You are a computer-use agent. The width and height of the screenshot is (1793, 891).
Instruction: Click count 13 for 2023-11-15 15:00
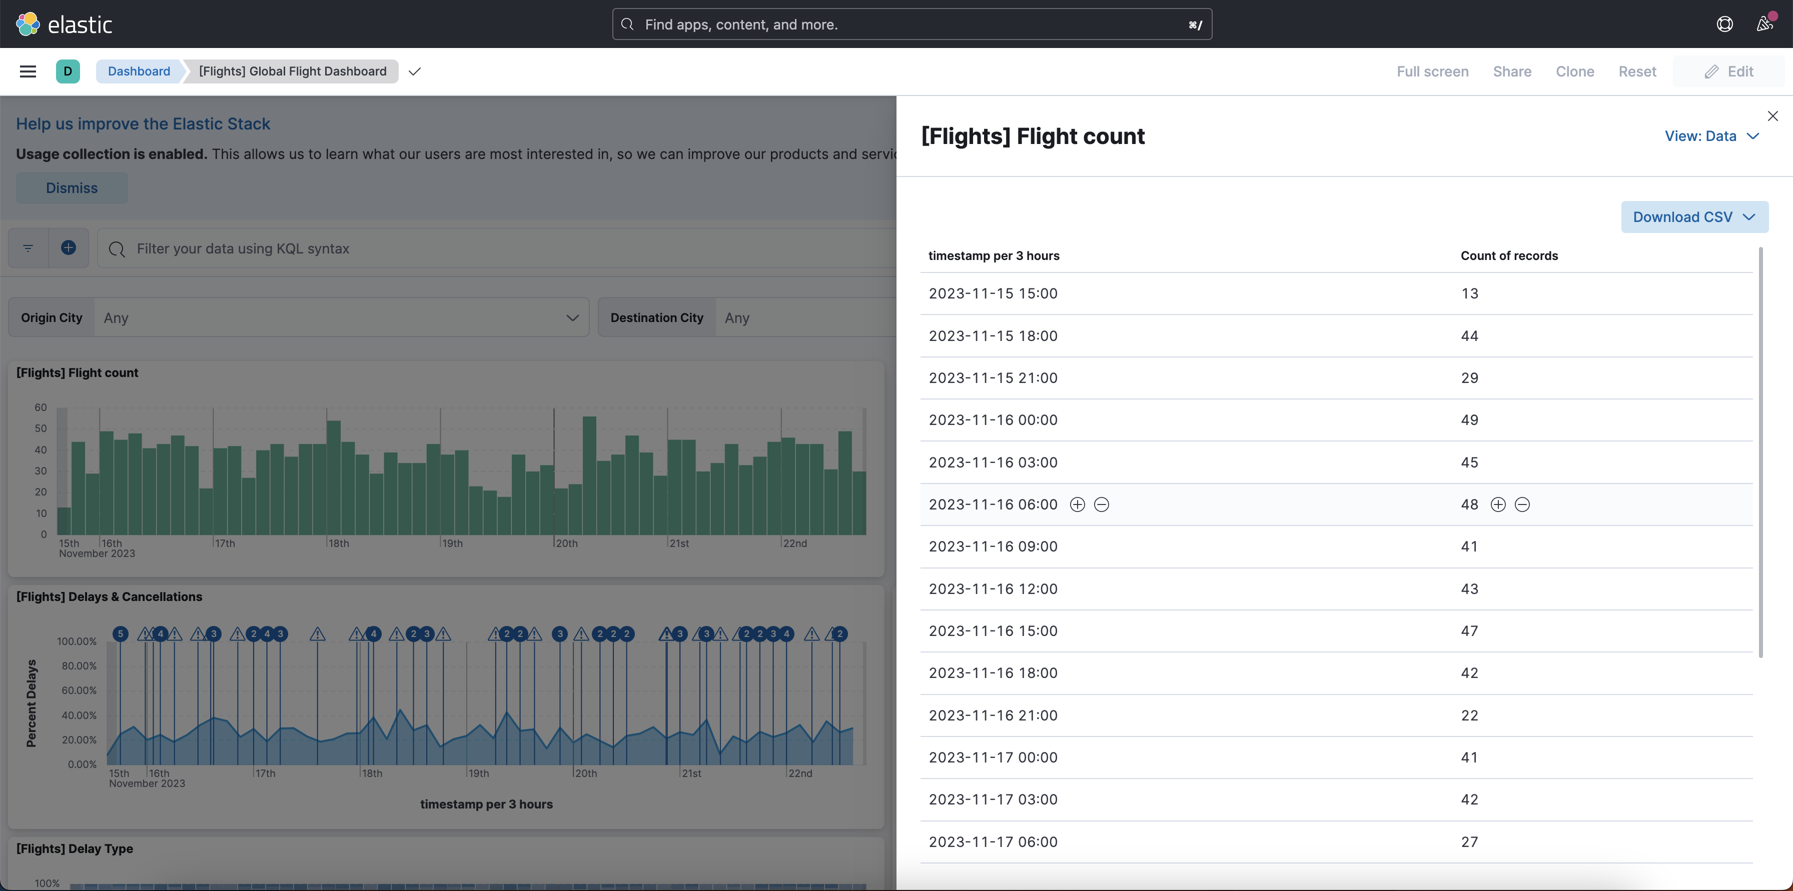click(x=1469, y=293)
